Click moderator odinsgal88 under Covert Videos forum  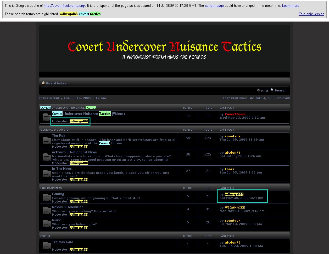point(79,121)
